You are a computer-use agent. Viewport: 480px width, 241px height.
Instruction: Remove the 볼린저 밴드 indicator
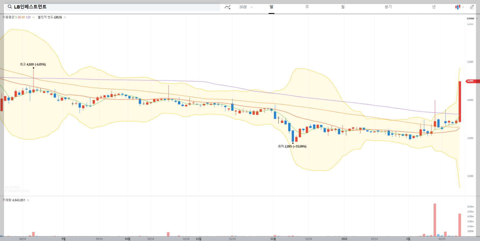pos(65,17)
